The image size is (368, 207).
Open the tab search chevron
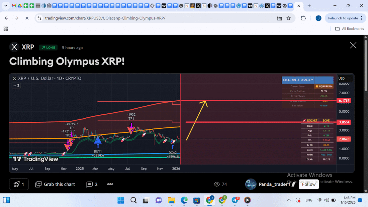pos(6,6)
